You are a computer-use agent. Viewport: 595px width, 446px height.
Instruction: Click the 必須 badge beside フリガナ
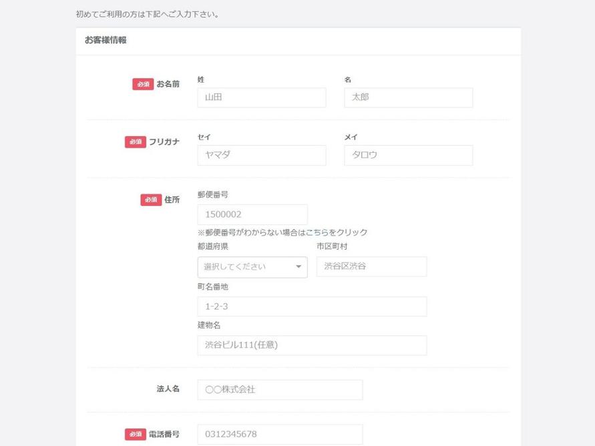(x=135, y=142)
